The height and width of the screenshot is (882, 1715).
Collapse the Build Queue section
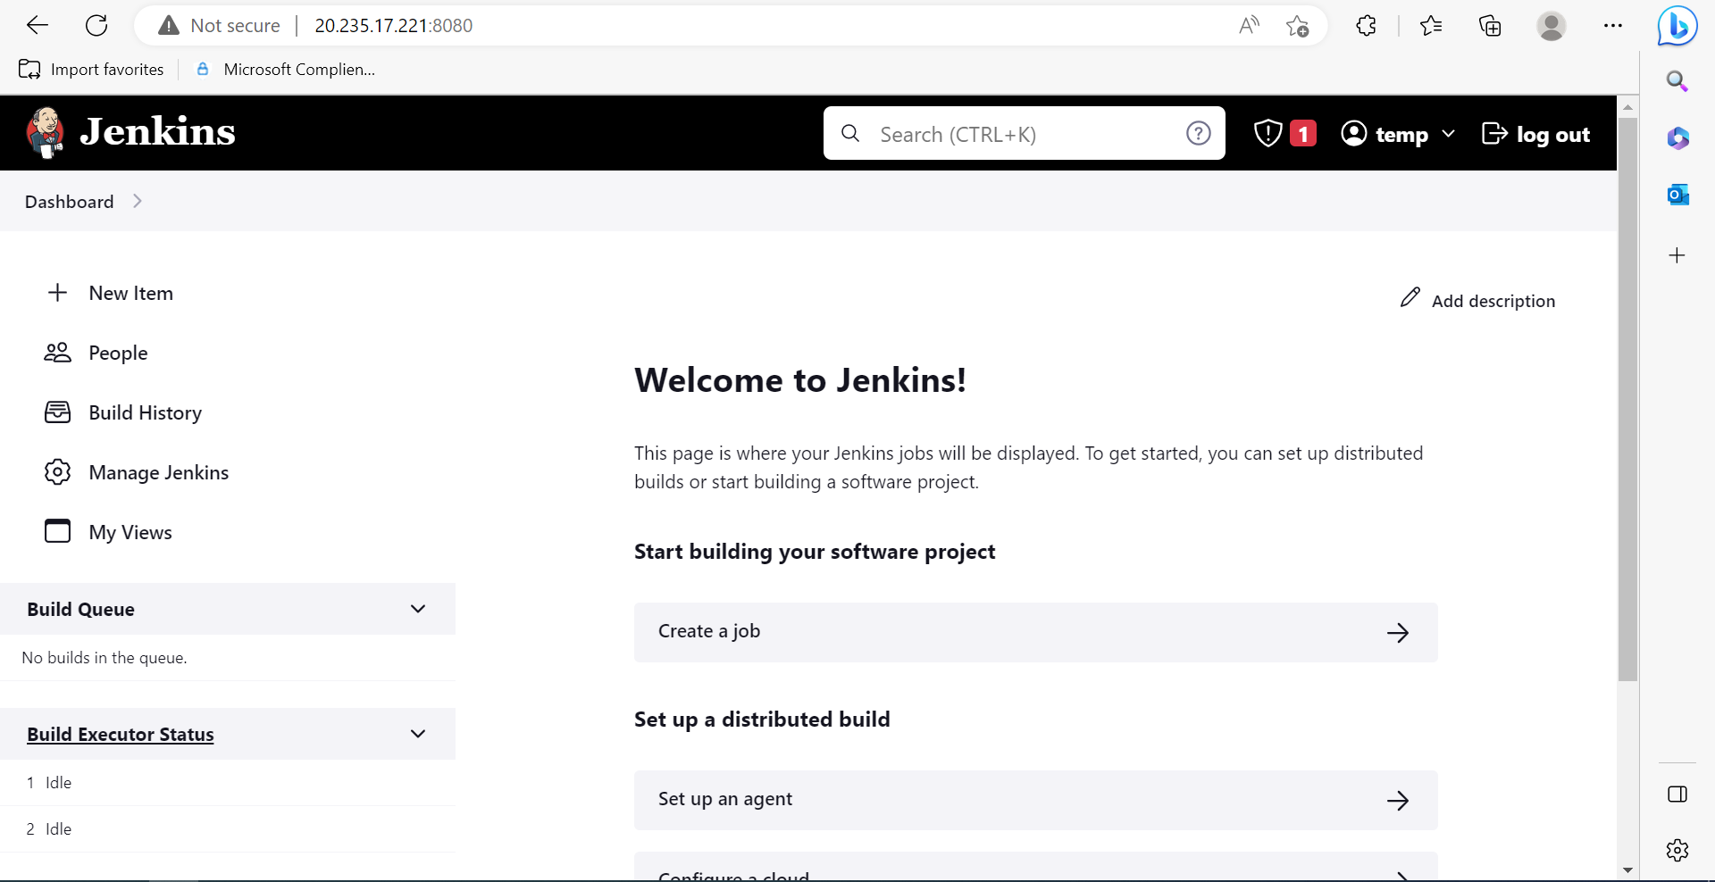(x=417, y=608)
